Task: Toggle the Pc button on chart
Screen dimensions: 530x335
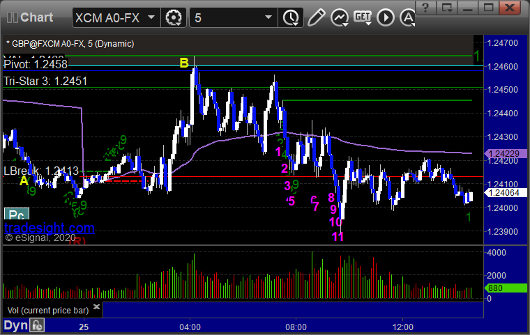Action: 17,215
